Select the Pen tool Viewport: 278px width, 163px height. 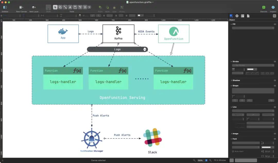(x=75, y=7)
